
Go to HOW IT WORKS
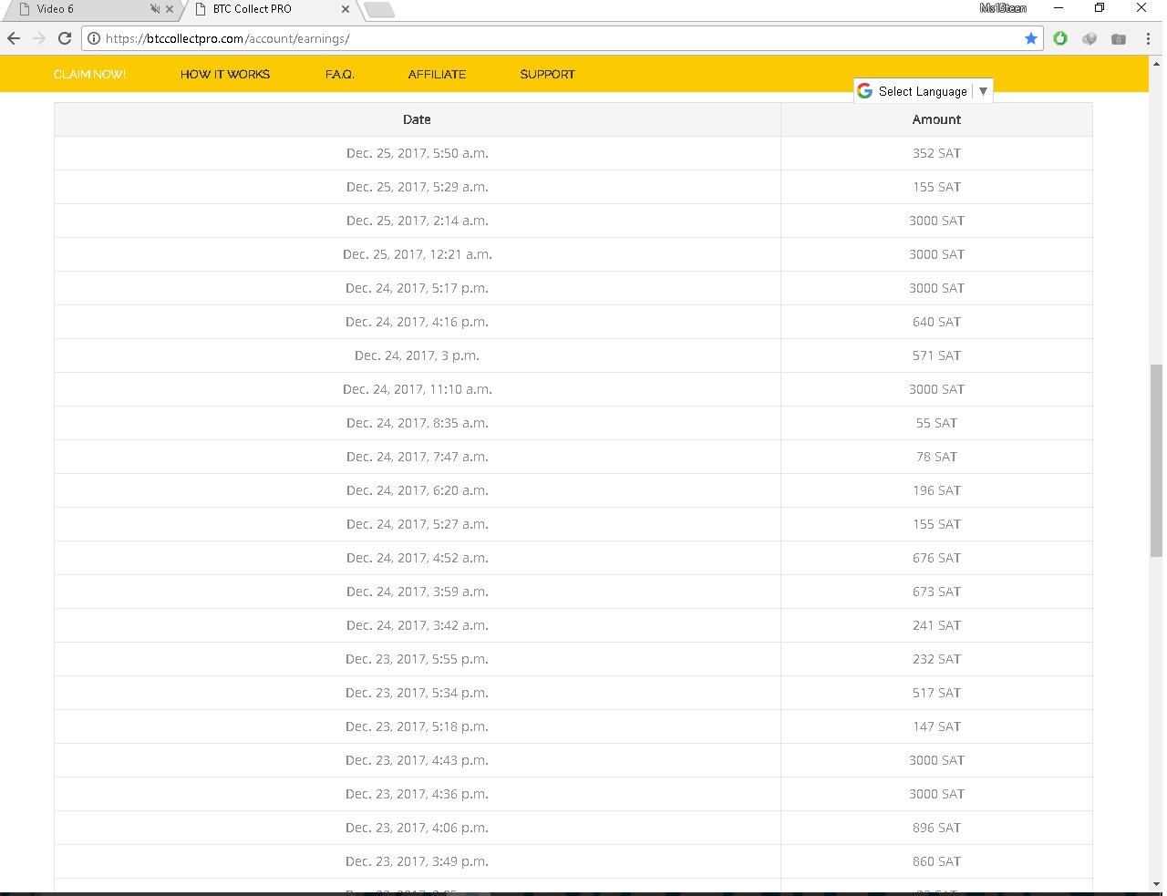225,75
